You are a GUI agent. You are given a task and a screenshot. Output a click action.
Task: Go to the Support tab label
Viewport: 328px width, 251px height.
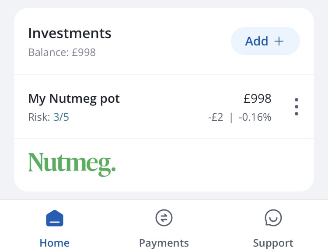click(273, 243)
